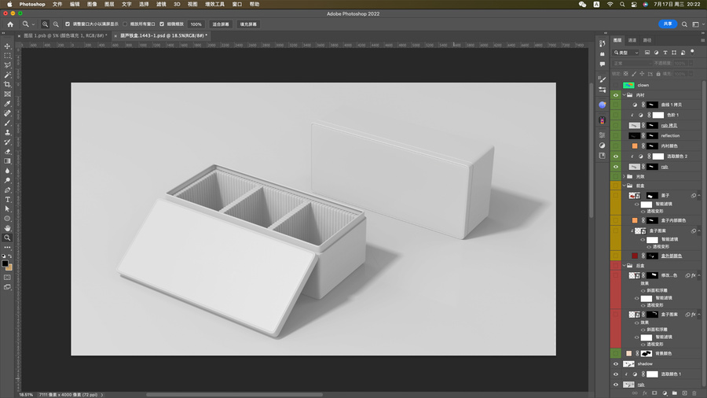
Task: Open the layer filter type dropdown
Action: point(626,53)
